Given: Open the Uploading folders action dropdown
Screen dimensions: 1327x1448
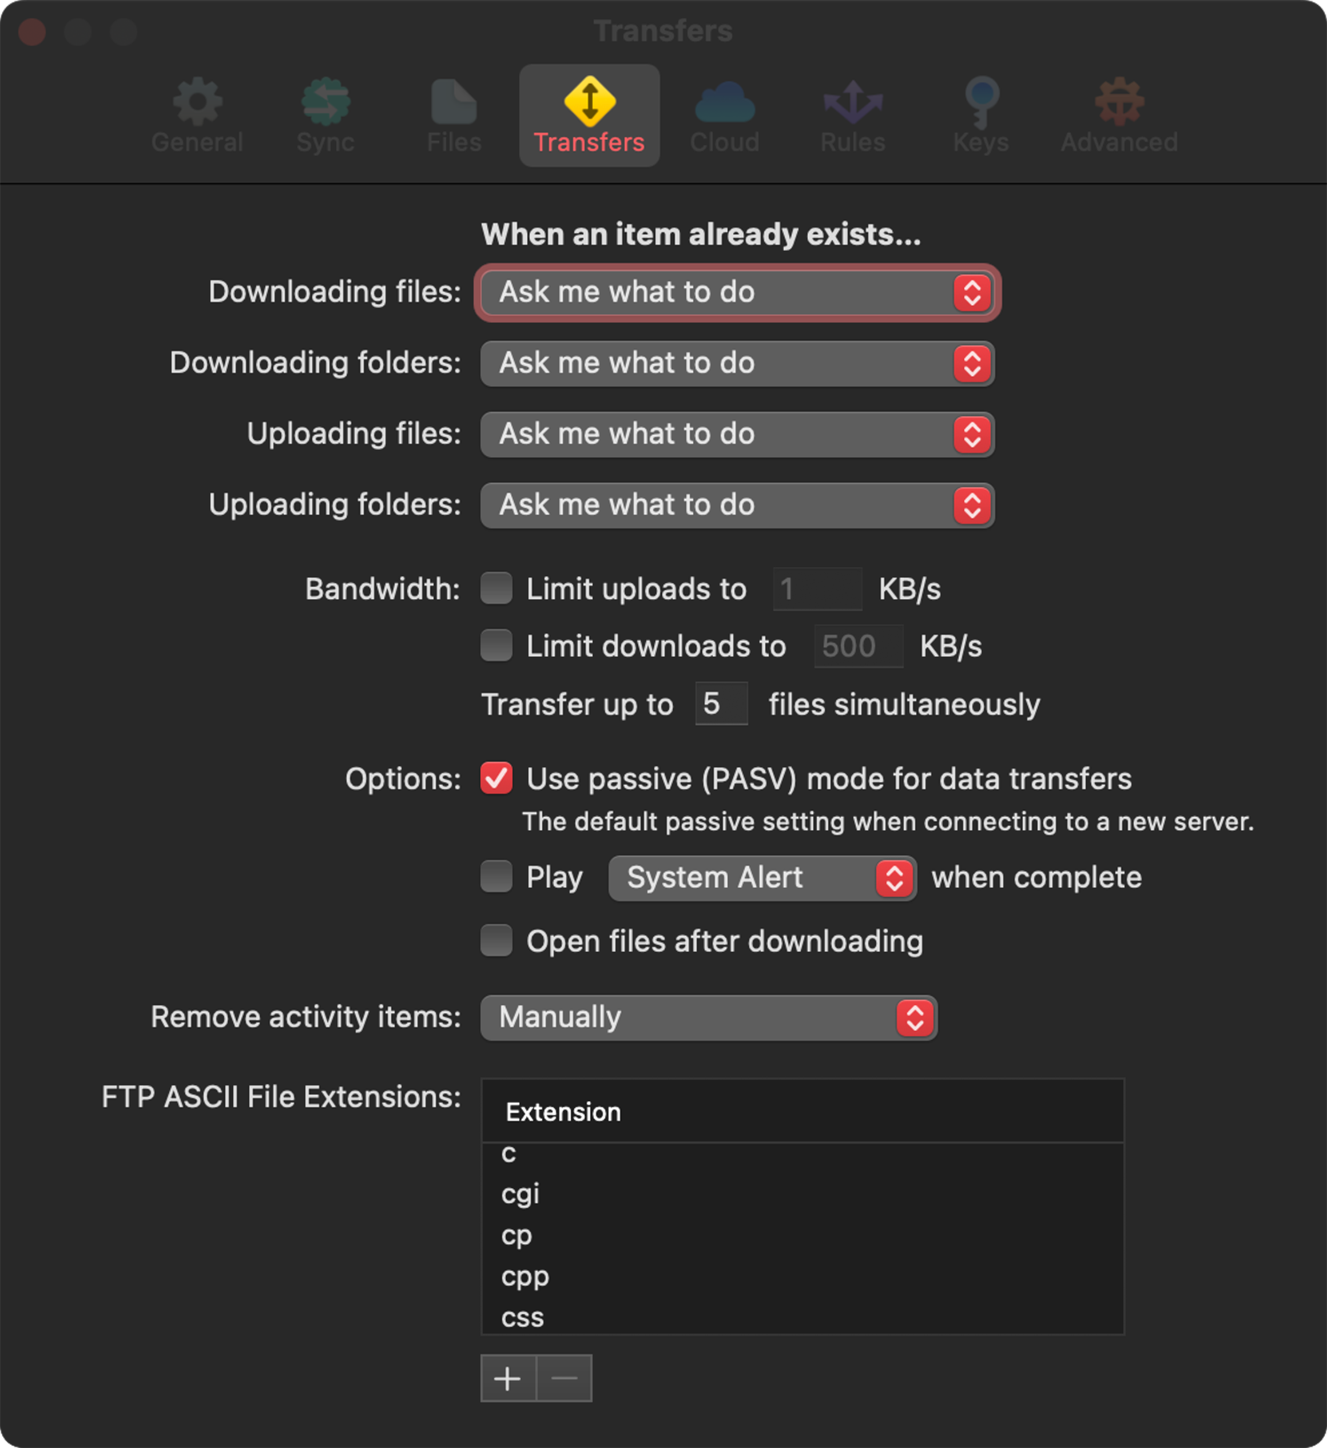Looking at the screenshot, I should pyautogui.click(x=737, y=506).
